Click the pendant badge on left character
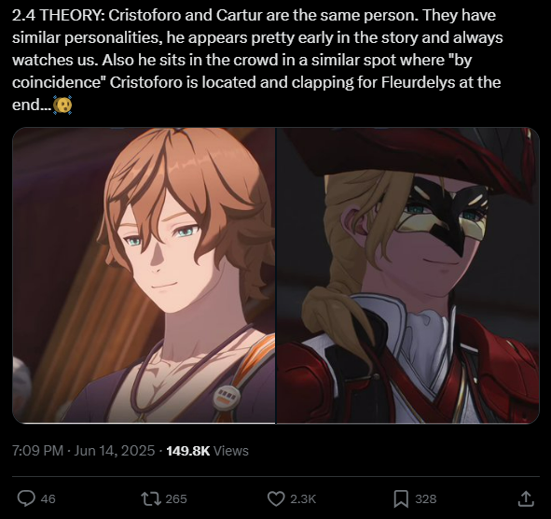551x519 pixels. pyautogui.click(x=227, y=398)
